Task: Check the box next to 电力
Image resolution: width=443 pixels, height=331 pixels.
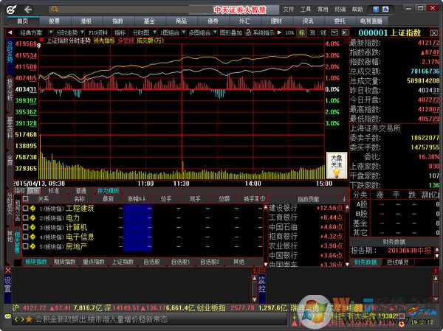Action: point(24,218)
